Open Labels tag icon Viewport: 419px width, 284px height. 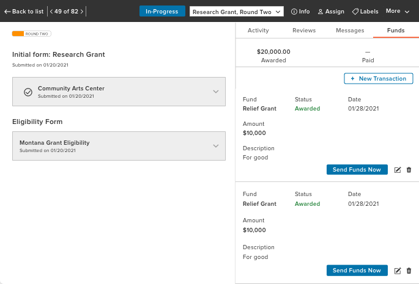(x=355, y=12)
